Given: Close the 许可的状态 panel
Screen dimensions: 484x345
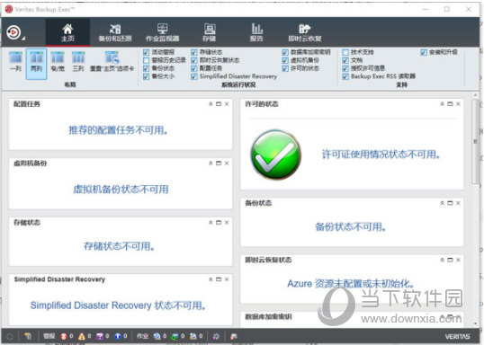Looking at the screenshot, I should tap(458, 104).
